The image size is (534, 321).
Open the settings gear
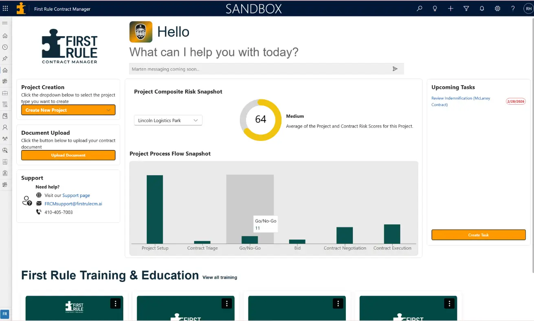click(497, 9)
